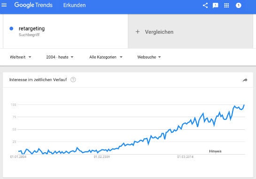Screen dimensions: 256x179
Task: Click the plus icon beside Vergleichen
Action: (x=138, y=31)
